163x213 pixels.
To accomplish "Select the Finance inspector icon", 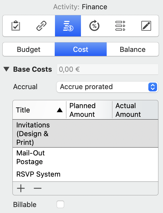I will 68,26.
